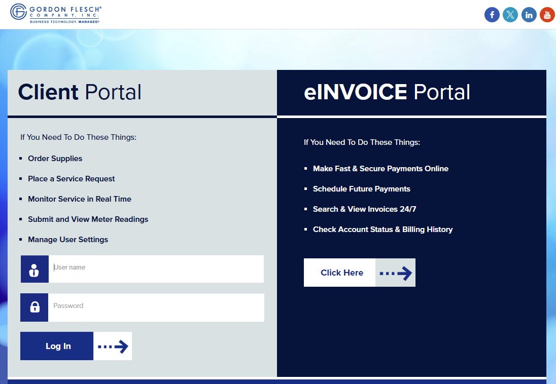
Task: Select the eINVOICE Portal heading
Action: pyautogui.click(x=387, y=92)
